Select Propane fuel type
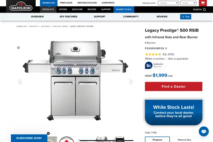Screen dimensions: 213x142 [x=157, y=139]
